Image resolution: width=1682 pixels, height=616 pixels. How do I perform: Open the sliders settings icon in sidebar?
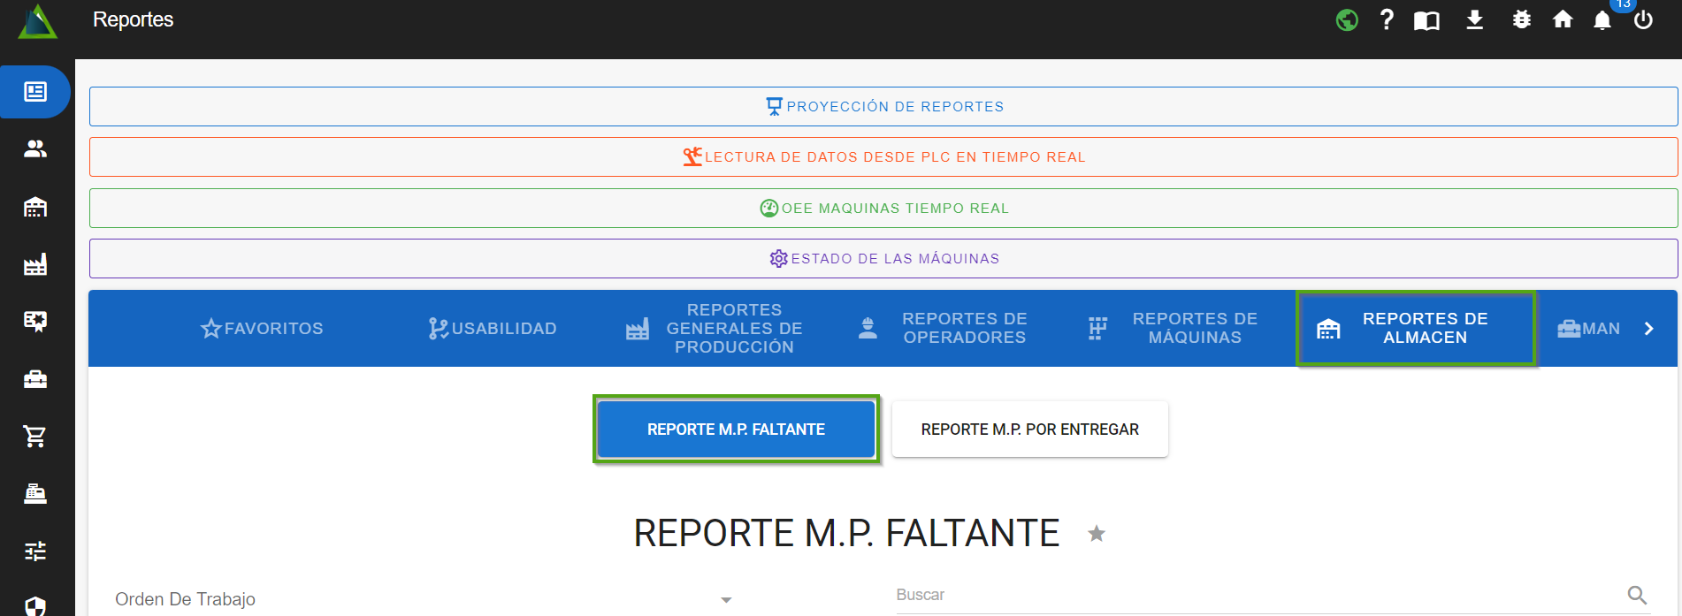(x=35, y=551)
